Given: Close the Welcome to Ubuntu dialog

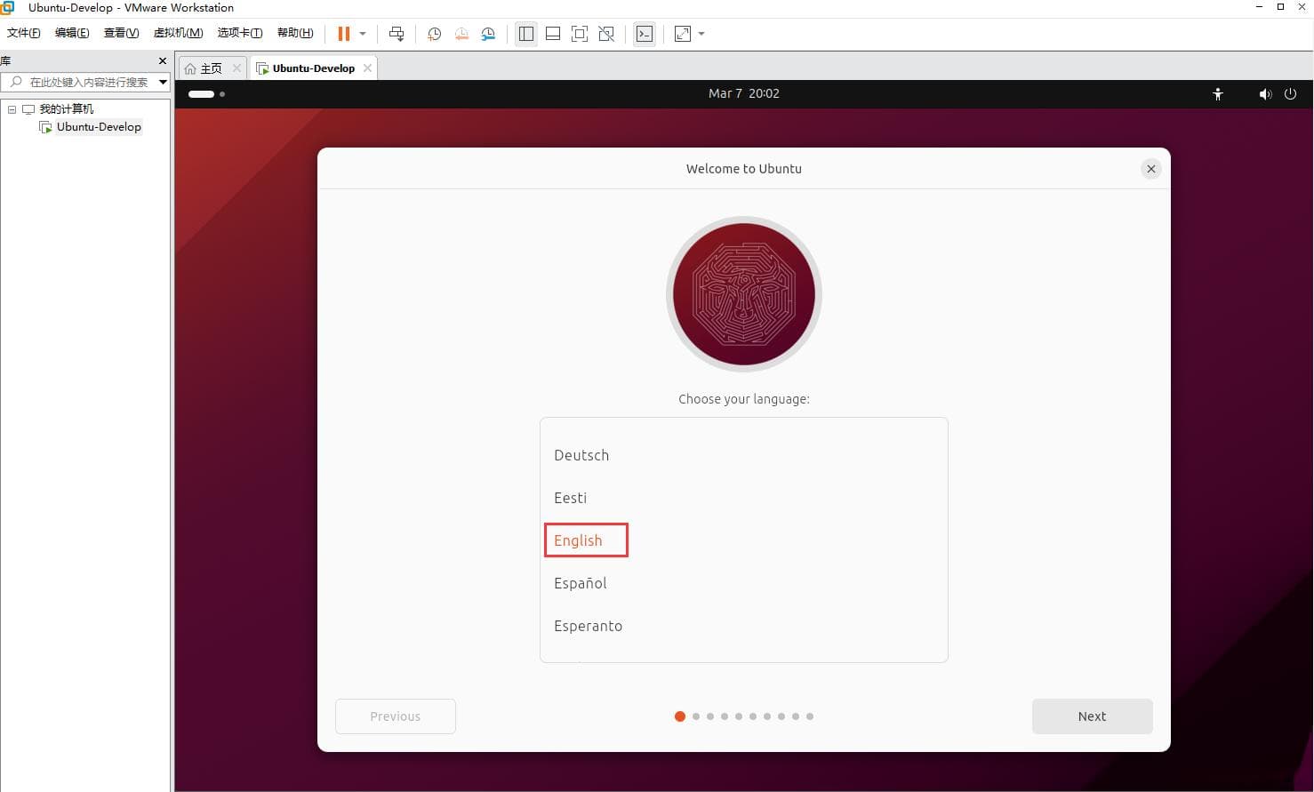Looking at the screenshot, I should coord(1150,169).
